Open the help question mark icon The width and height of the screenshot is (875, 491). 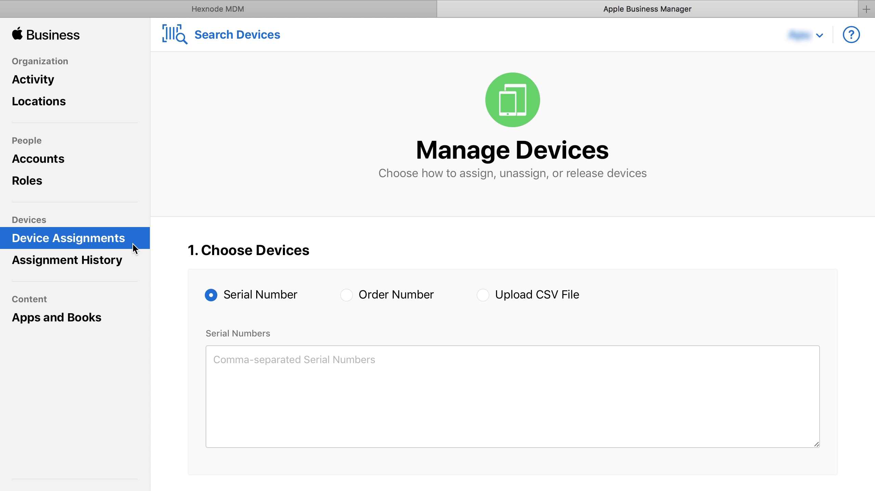(851, 35)
